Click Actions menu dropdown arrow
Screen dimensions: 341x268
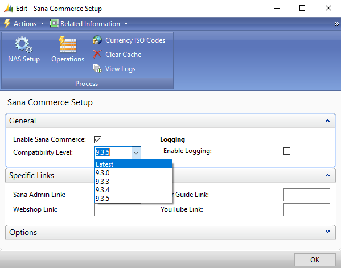[x=42, y=24]
